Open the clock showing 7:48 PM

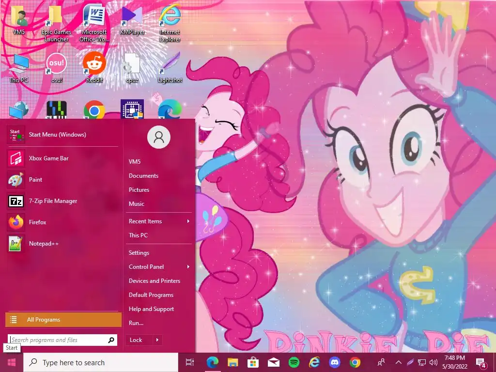(x=454, y=362)
